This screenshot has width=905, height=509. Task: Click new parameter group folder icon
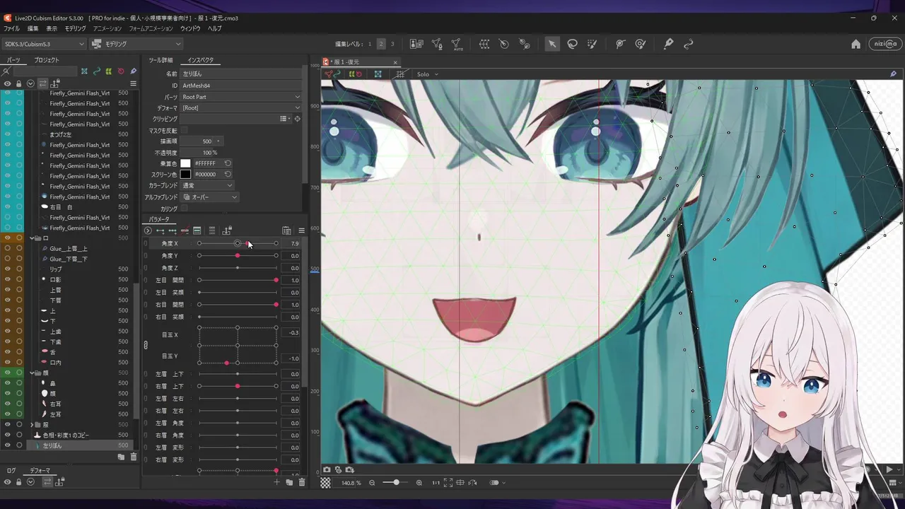coord(290,482)
